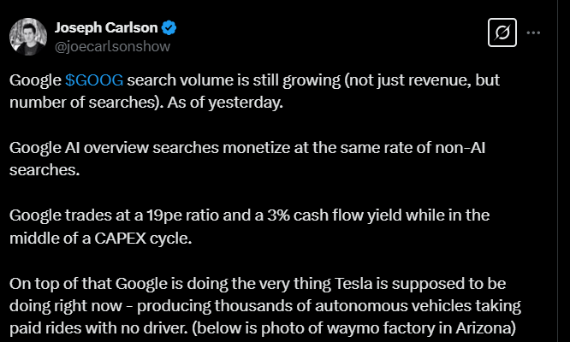Viewport: 570px width, 342px height.
Task: Open the @joecarlsonshow handle link
Action: click(112, 46)
